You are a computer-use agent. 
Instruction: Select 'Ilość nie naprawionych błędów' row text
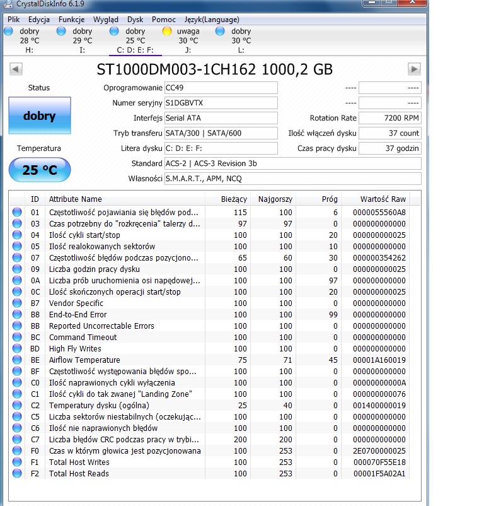tap(103, 428)
